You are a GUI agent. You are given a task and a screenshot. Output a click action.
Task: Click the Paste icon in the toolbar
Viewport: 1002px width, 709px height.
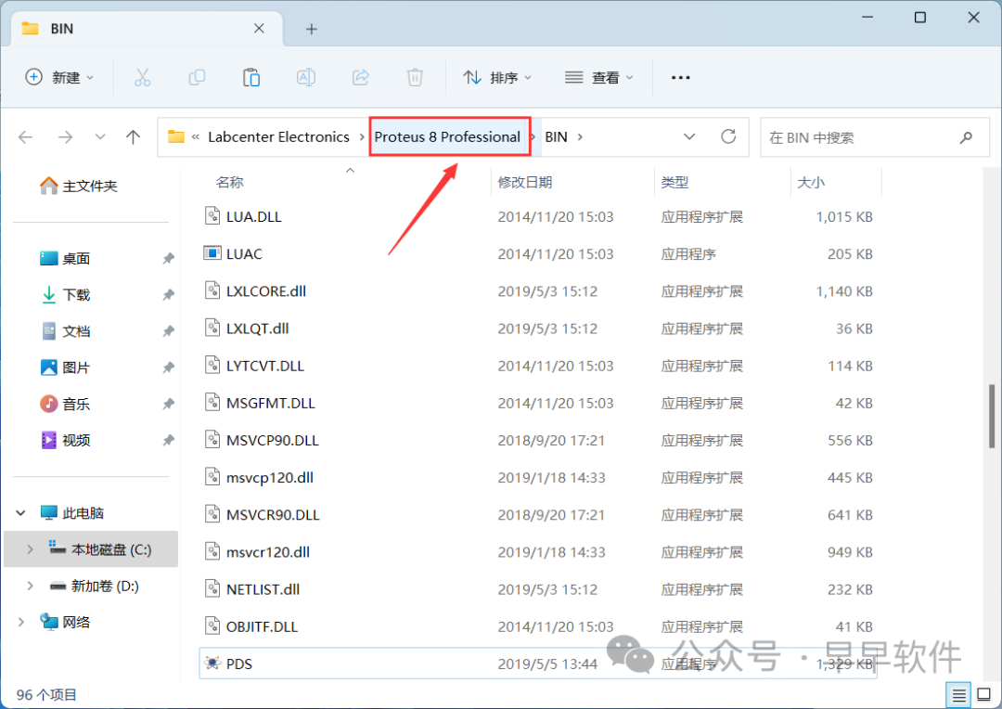(251, 77)
